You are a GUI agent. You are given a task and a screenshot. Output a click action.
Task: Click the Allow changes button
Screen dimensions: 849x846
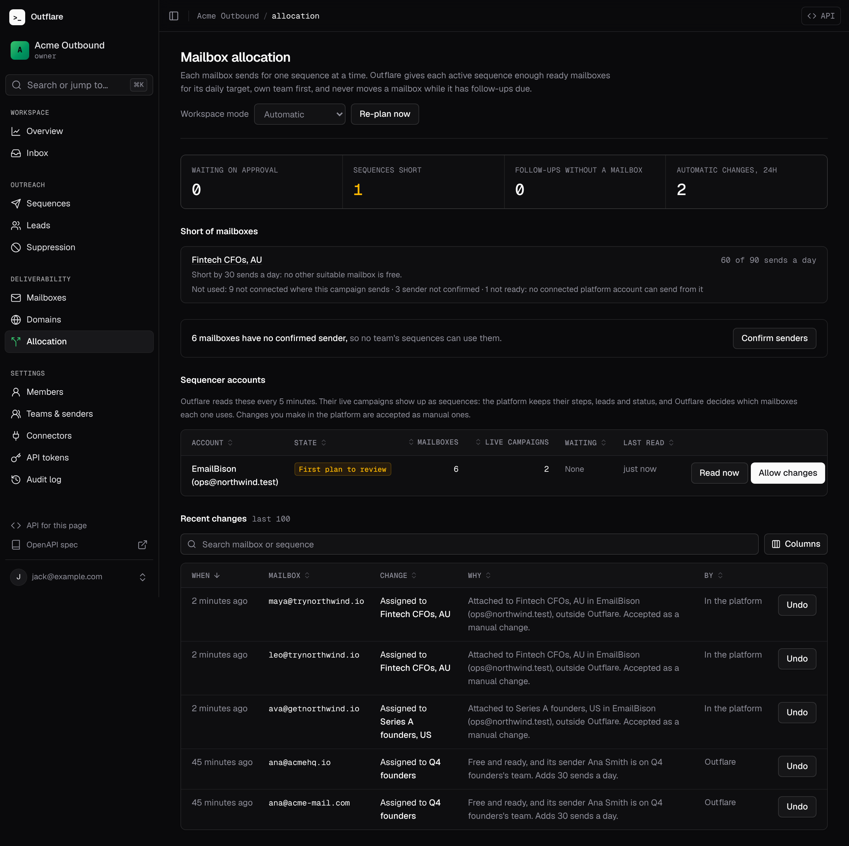click(787, 473)
